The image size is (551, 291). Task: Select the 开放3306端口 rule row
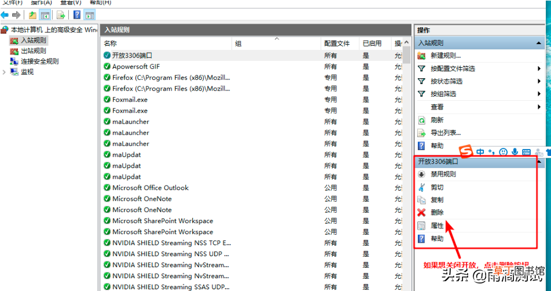[252, 56]
